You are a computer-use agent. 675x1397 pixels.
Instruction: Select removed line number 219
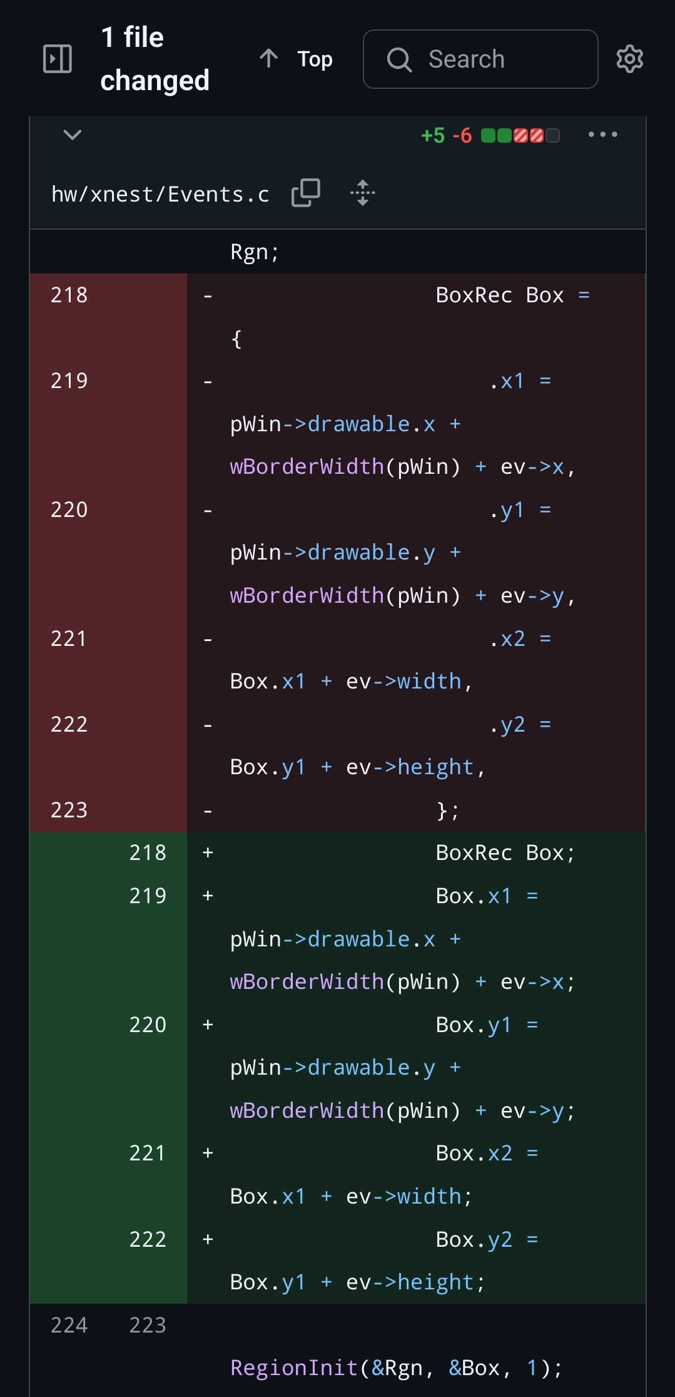69,381
